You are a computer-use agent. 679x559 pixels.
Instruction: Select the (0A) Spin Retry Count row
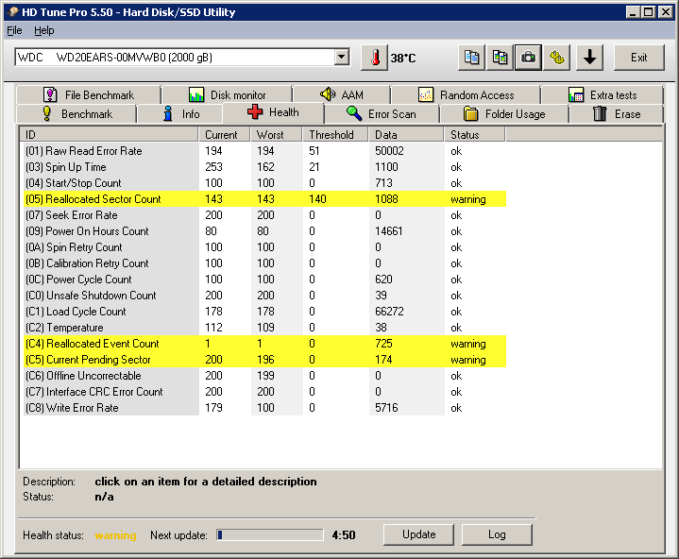tap(264, 246)
